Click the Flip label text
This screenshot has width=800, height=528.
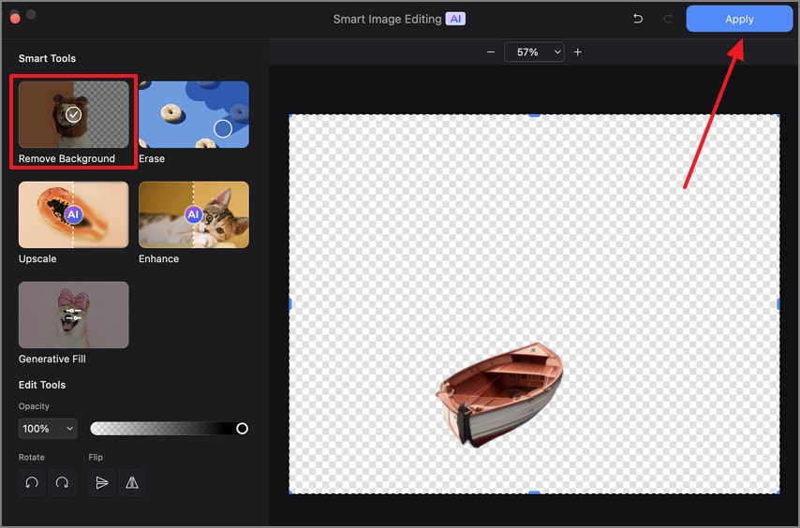point(96,457)
